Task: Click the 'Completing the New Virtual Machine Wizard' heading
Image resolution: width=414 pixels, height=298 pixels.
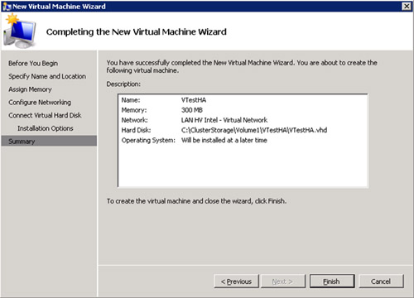Action: (137, 31)
